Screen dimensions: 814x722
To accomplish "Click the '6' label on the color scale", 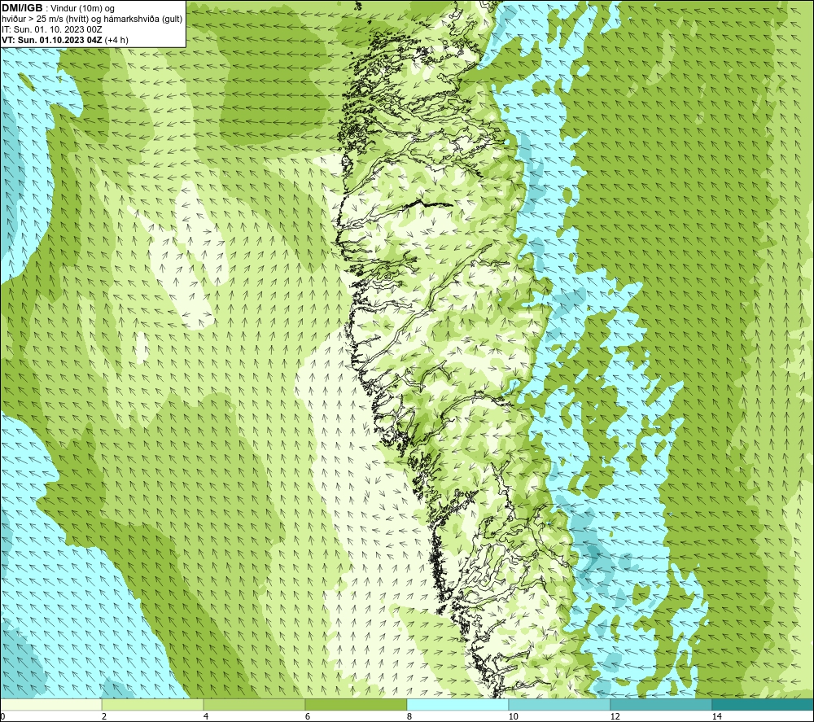I will (x=308, y=716).
